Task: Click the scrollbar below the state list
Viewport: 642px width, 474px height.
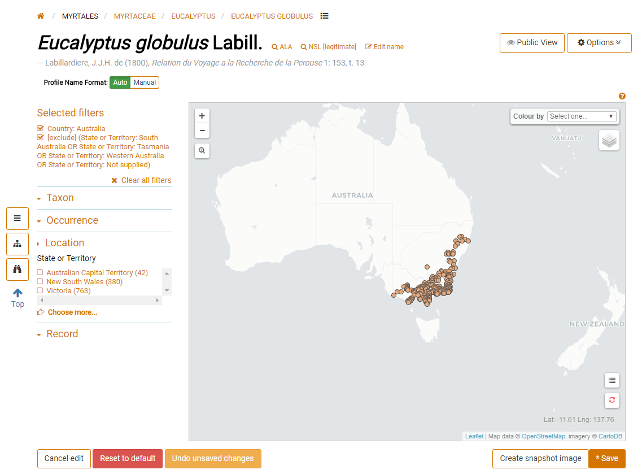Action: click(x=99, y=300)
